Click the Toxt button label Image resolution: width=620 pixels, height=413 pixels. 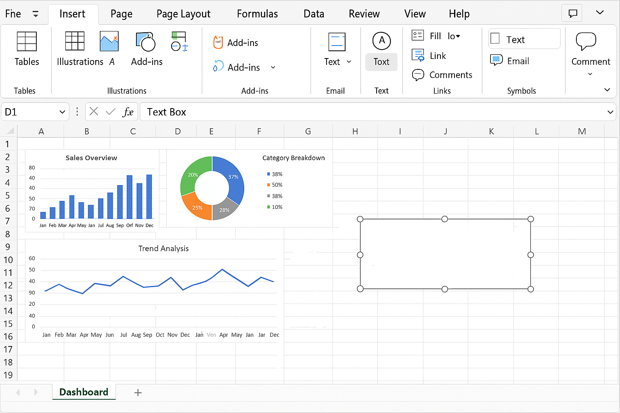click(381, 62)
